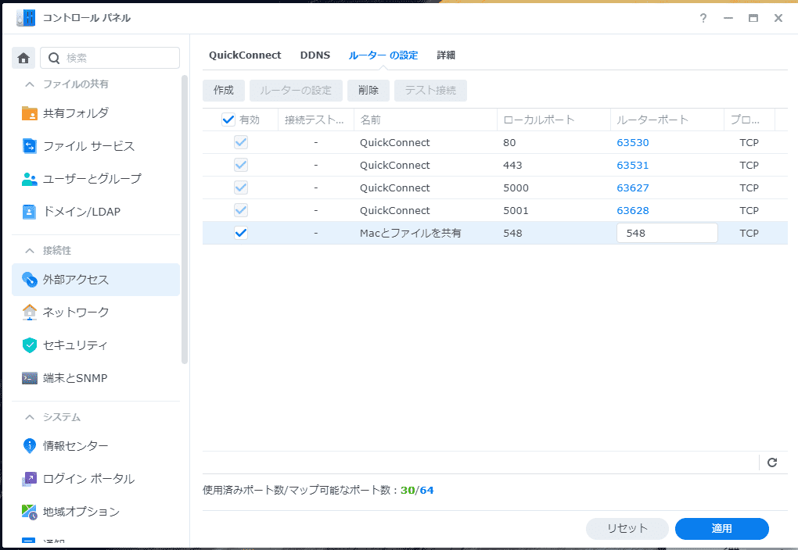Click the used port count 30
The width and height of the screenshot is (798, 550).
[x=408, y=491]
